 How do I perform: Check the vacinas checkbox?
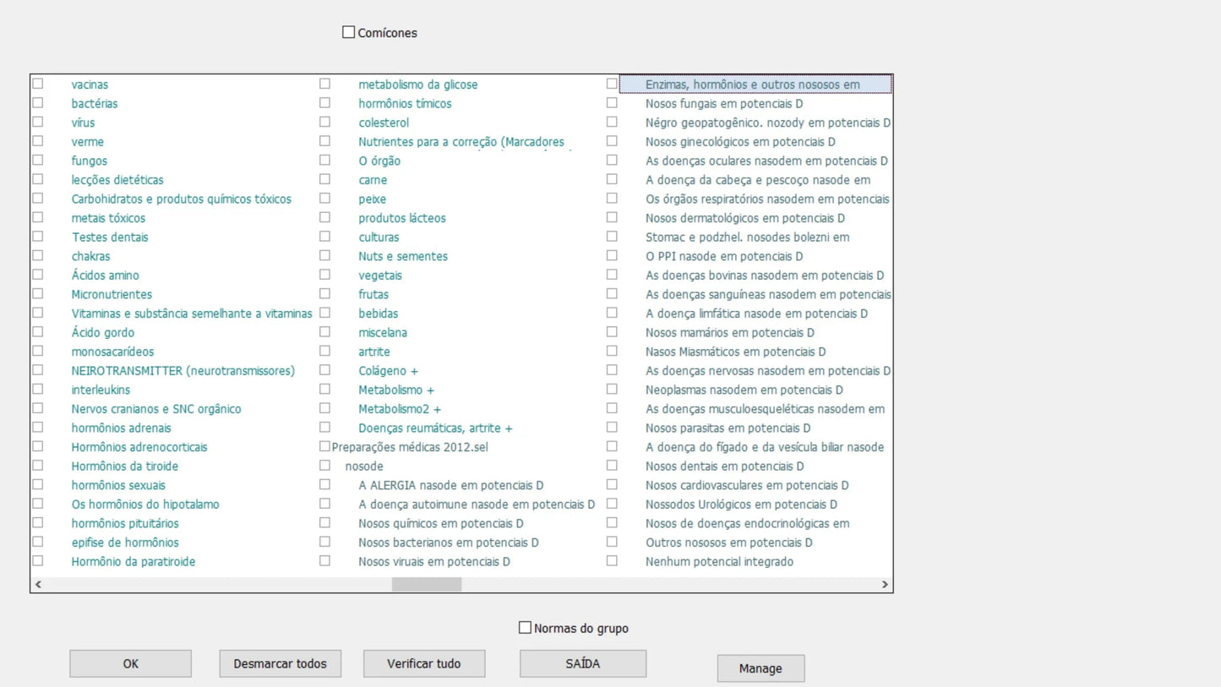(x=38, y=84)
